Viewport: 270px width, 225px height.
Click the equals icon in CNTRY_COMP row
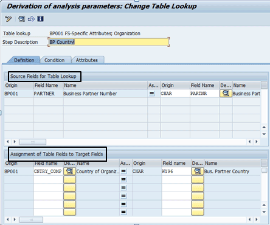123,171
